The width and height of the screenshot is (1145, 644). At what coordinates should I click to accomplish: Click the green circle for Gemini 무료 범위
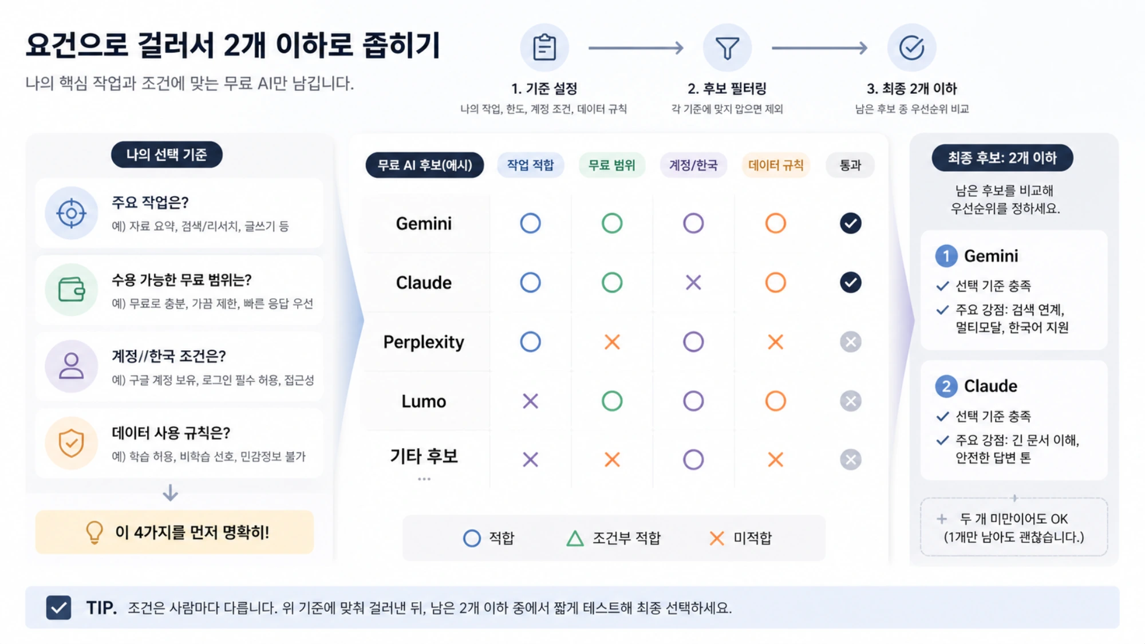612,223
